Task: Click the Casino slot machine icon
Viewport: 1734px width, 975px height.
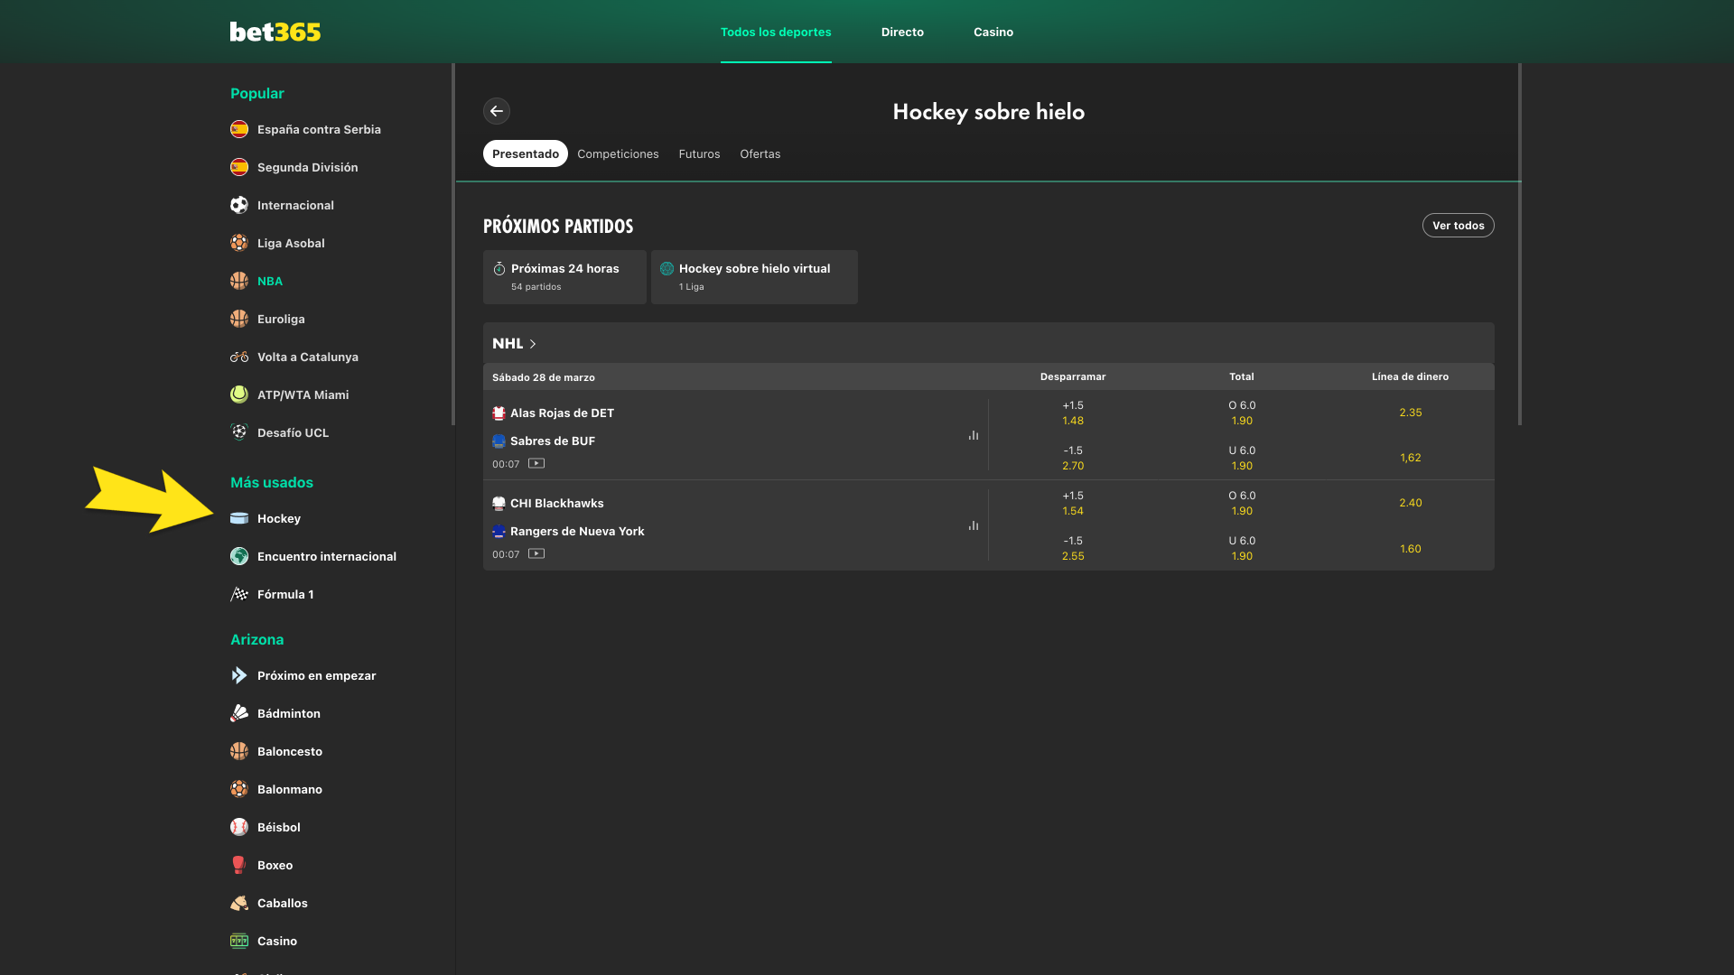Action: click(239, 941)
